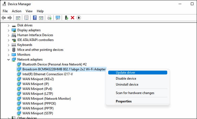Viewport: 197px width, 119px height.
Task: Click the Show/Hide console tree toolbar icon
Action: click(x=18, y=18)
